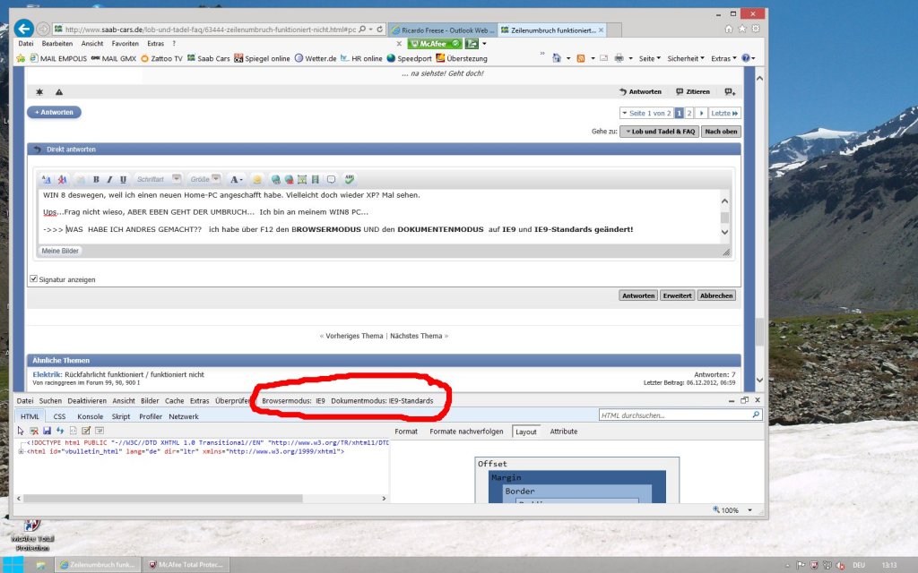Toggle the 'Signatur anzeigen' checkbox
Screen dimensions: 918x573
(34, 279)
